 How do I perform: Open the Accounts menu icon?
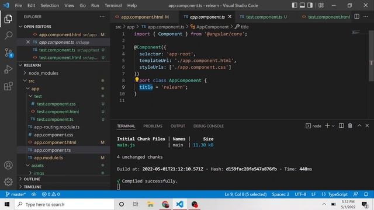point(8,165)
